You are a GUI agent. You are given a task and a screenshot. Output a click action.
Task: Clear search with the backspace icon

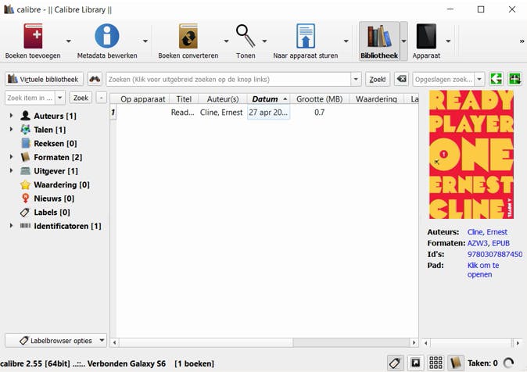click(x=401, y=79)
